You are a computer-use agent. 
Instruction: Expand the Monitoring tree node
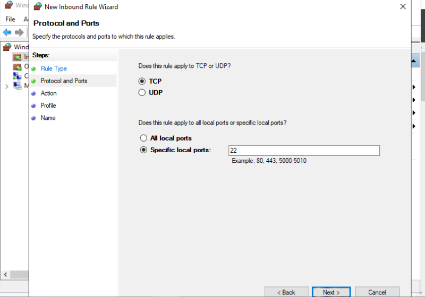7,86
